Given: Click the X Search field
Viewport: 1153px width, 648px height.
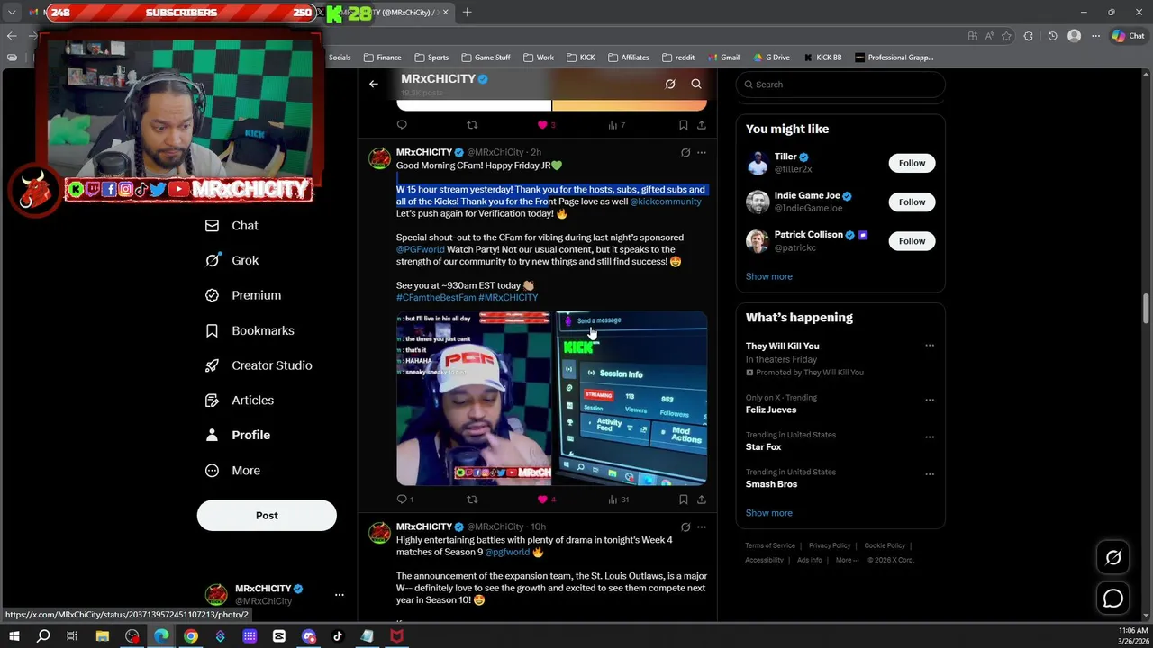Looking at the screenshot, I should [840, 85].
